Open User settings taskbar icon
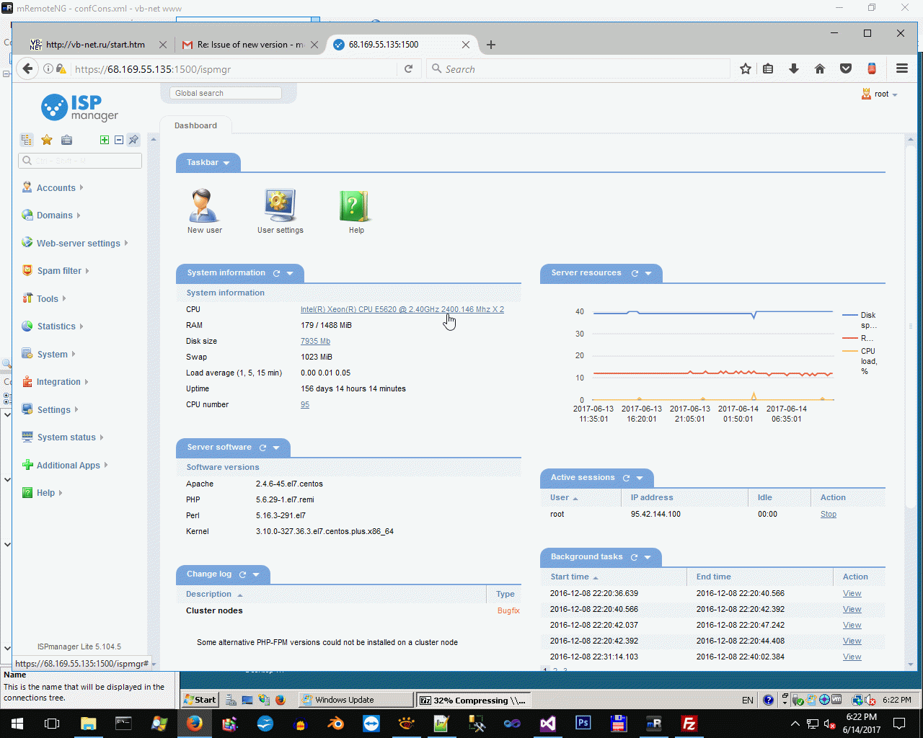923x738 pixels. point(280,206)
